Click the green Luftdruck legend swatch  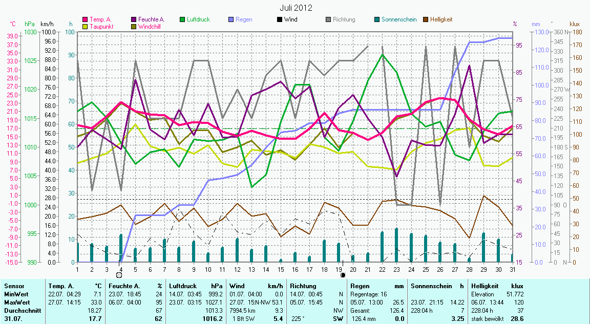tap(183, 19)
